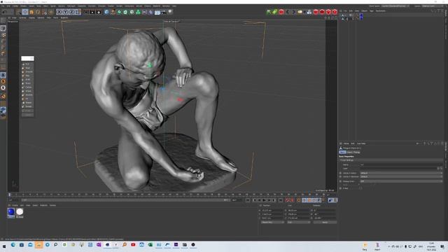Open the YouTube taskbar icon
Viewport: 448px width, 252px height.
pos(133,245)
